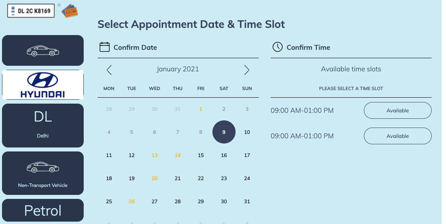Click the orange colour sticker icon
This screenshot has width=446, height=224.
(x=69, y=11)
